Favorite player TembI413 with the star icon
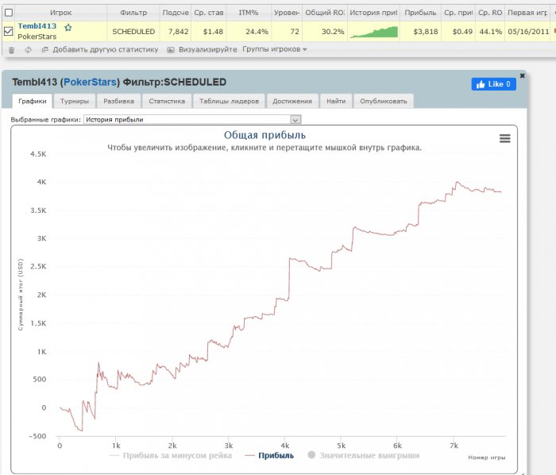 (x=68, y=27)
